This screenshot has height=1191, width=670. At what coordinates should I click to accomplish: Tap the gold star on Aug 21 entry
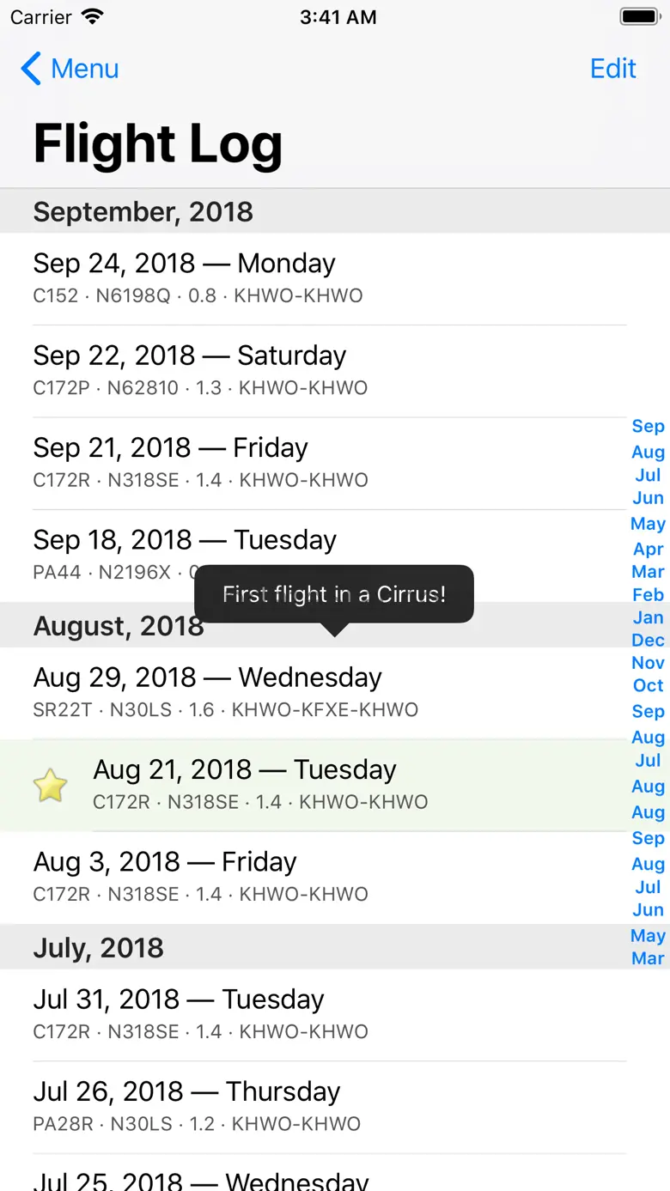(x=50, y=786)
